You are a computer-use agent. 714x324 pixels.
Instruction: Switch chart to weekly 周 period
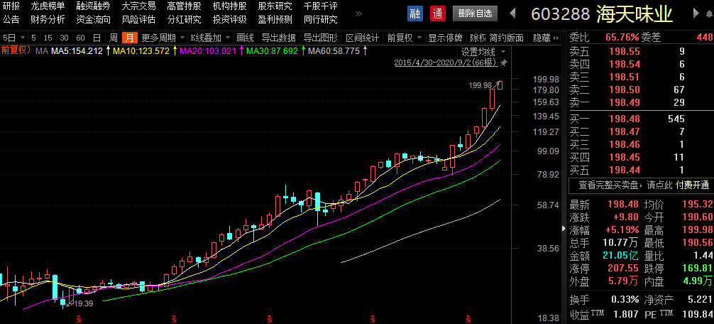pos(114,38)
